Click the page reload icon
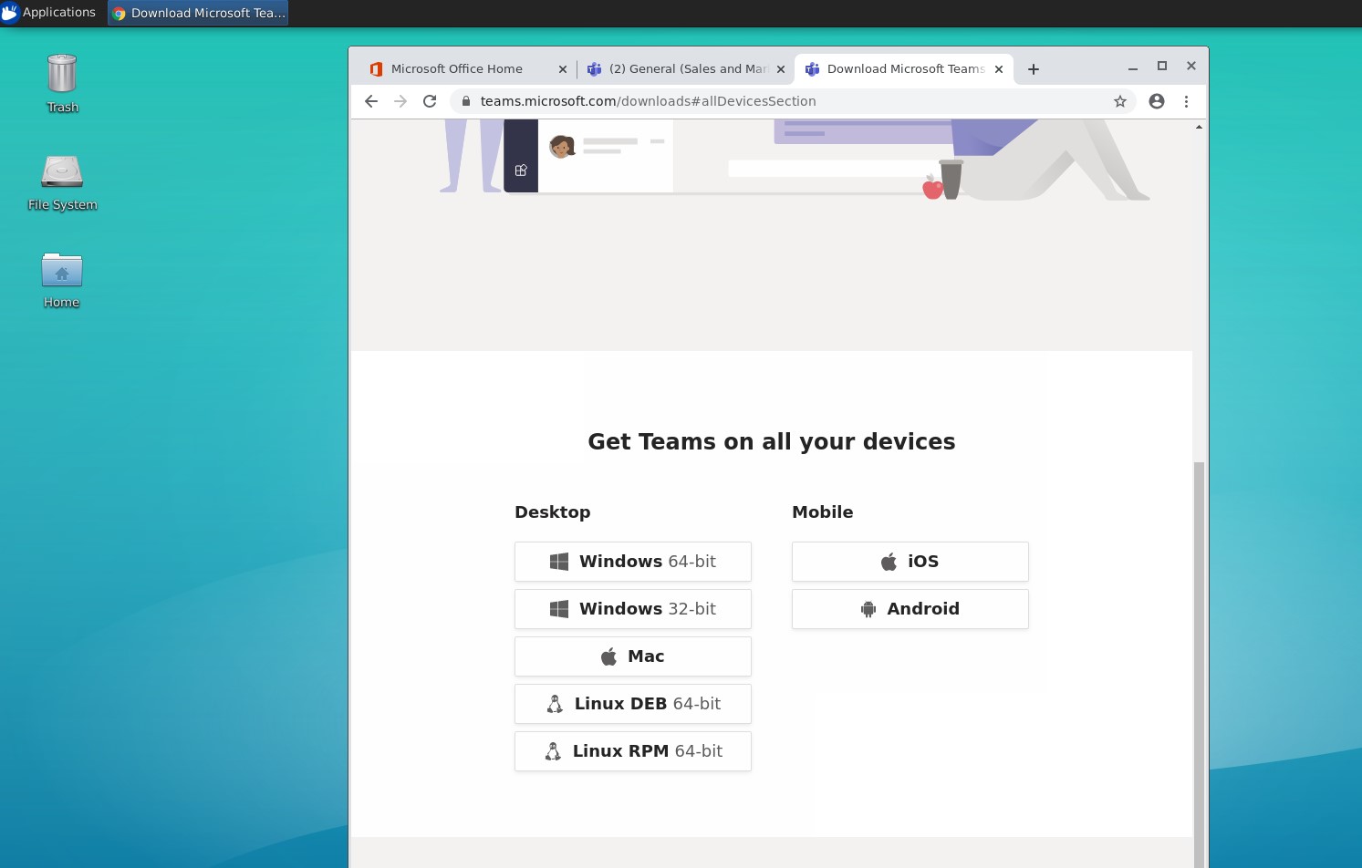The height and width of the screenshot is (868, 1362). pyautogui.click(x=430, y=101)
